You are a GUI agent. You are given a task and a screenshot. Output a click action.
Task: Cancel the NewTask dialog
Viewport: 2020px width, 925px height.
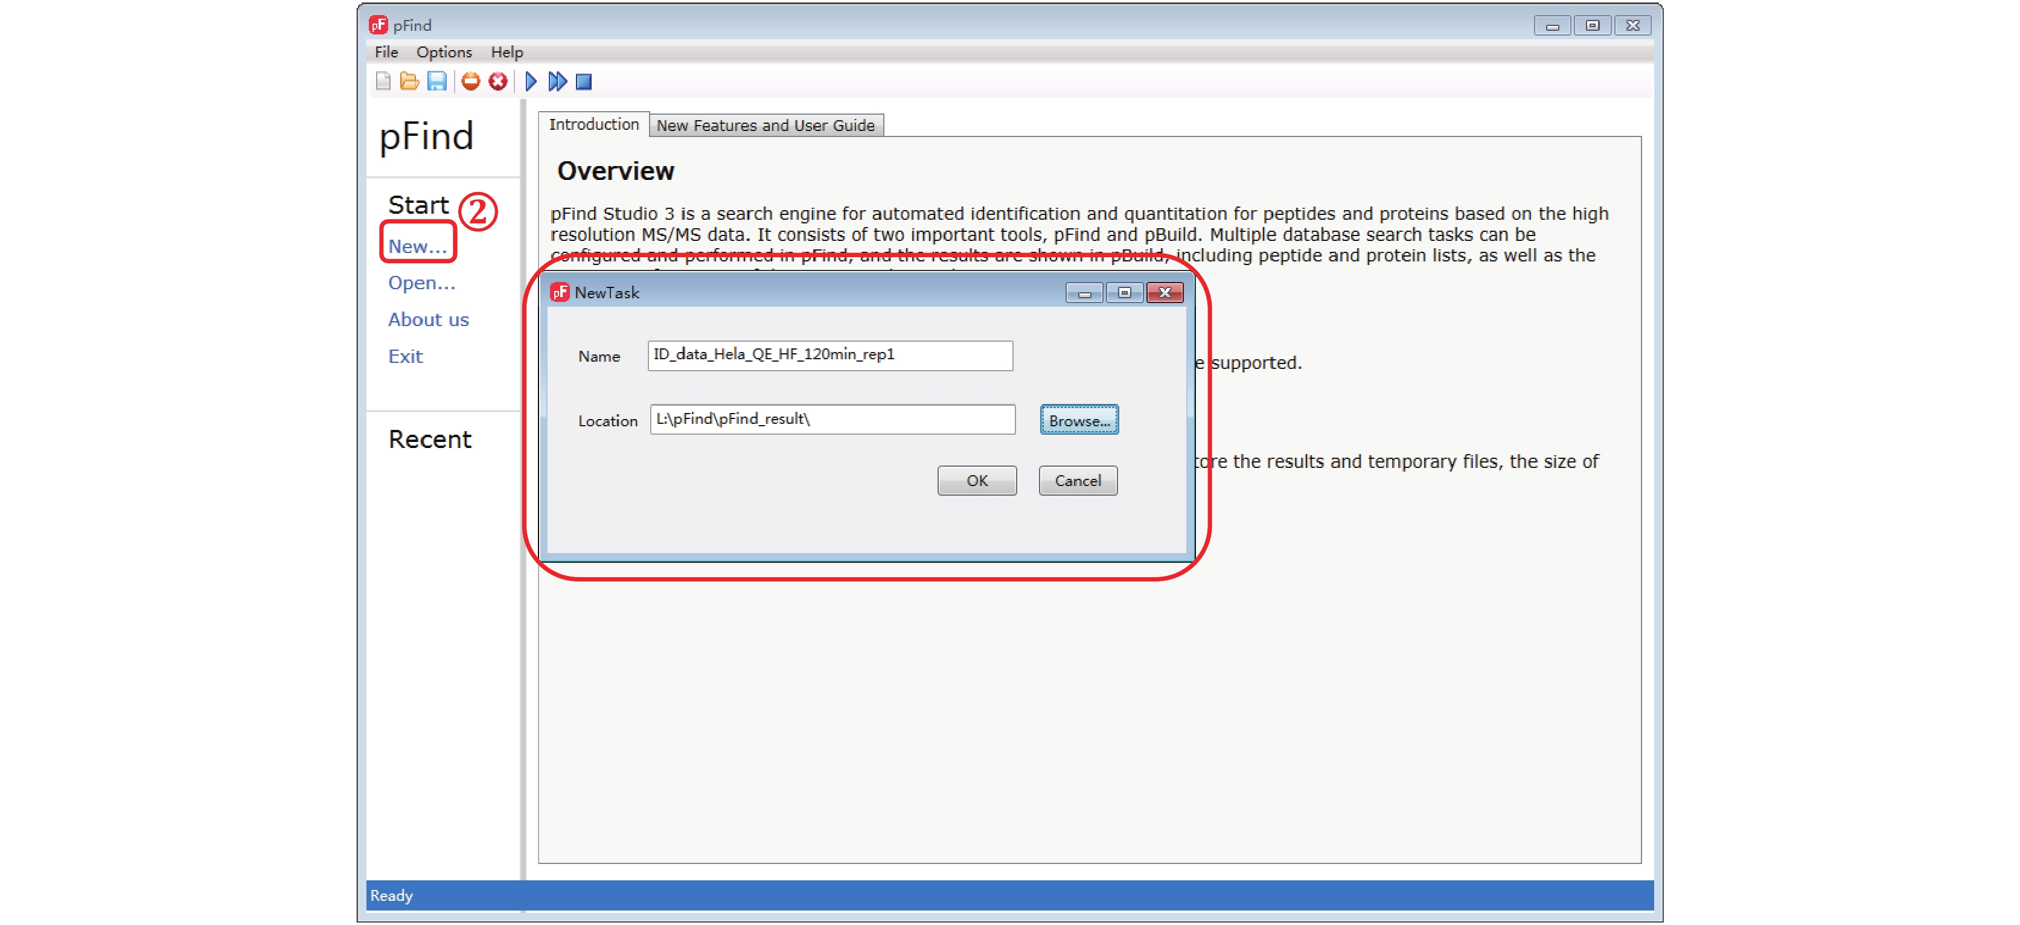pyautogui.click(x=1078, y=480)
